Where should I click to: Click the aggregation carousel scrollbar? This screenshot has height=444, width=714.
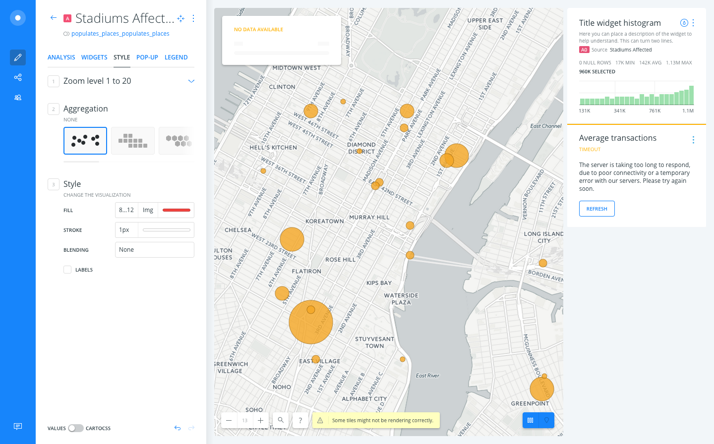click(81, 162)
